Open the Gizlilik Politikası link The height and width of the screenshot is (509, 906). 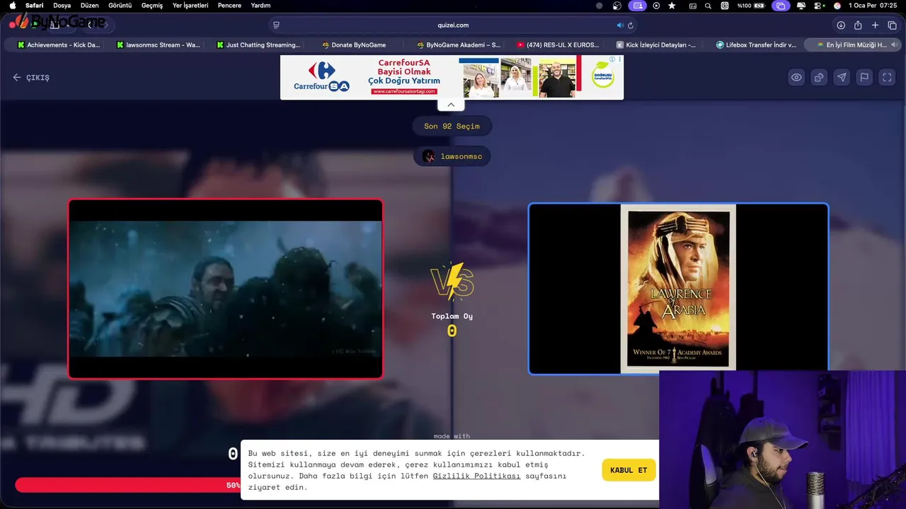[x=476, y=476]
